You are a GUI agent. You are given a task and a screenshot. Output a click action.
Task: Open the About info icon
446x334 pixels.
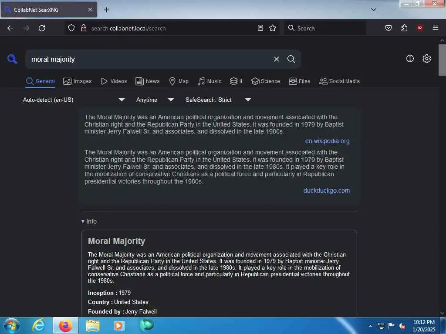(x=410, y=59)
